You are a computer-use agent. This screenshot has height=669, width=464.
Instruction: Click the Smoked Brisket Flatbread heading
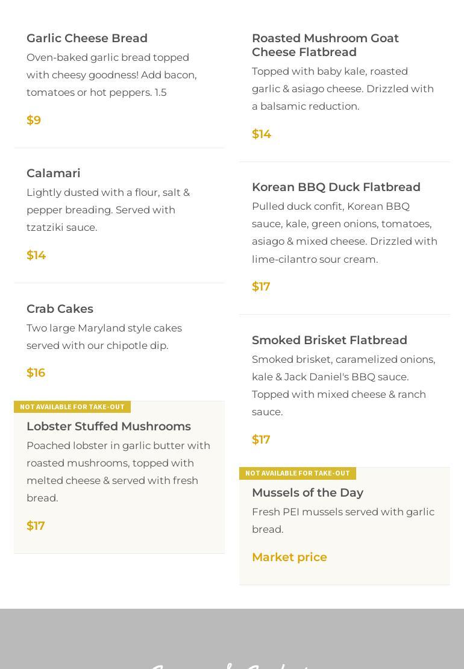point(329,340)
